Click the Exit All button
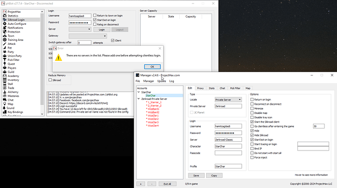 167,184
